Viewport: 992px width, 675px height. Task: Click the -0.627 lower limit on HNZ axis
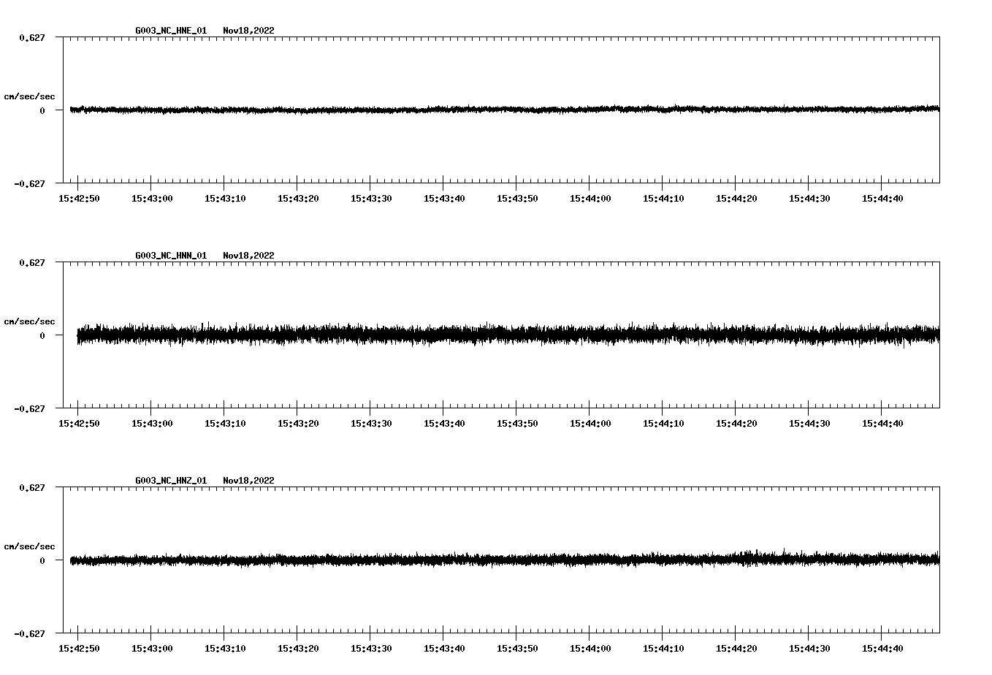[29, 633]
